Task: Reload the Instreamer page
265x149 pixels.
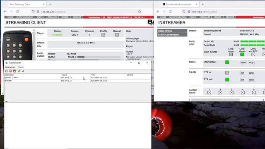Action: (x=170, y=12)
